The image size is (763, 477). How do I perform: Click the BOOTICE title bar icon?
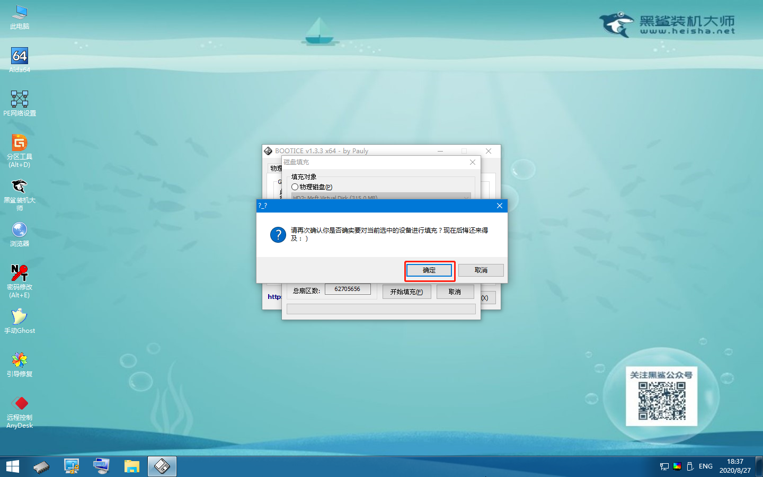[268, 151]
